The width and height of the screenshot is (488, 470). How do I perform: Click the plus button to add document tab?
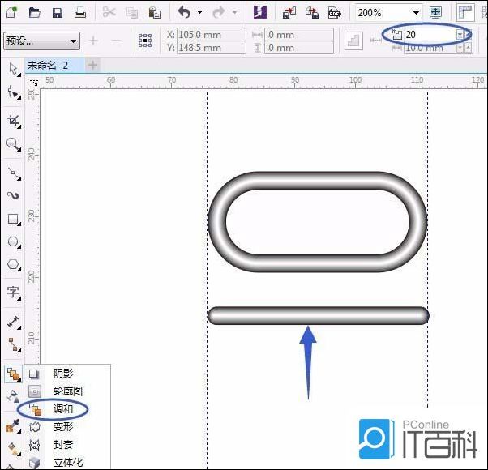pyautogui.click(x=92, y=65)
